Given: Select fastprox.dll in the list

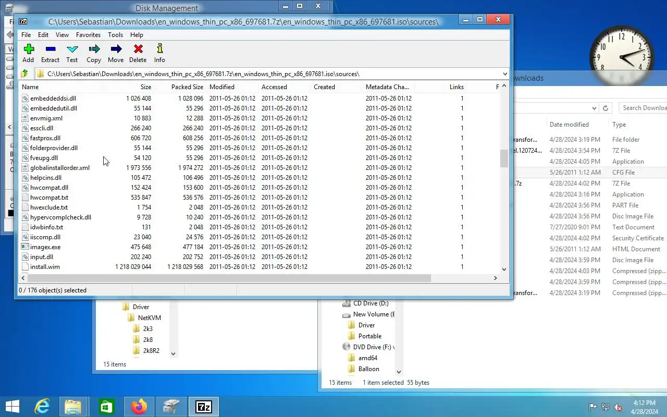Looking at the screenshot, I should tap(45, 138).
